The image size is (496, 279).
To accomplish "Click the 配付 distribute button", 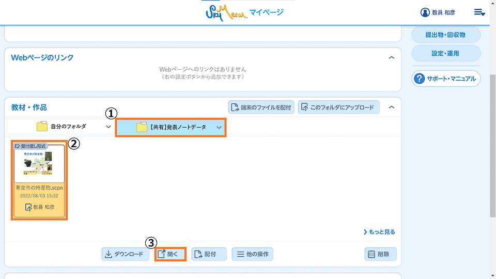I will pos(209,254).
